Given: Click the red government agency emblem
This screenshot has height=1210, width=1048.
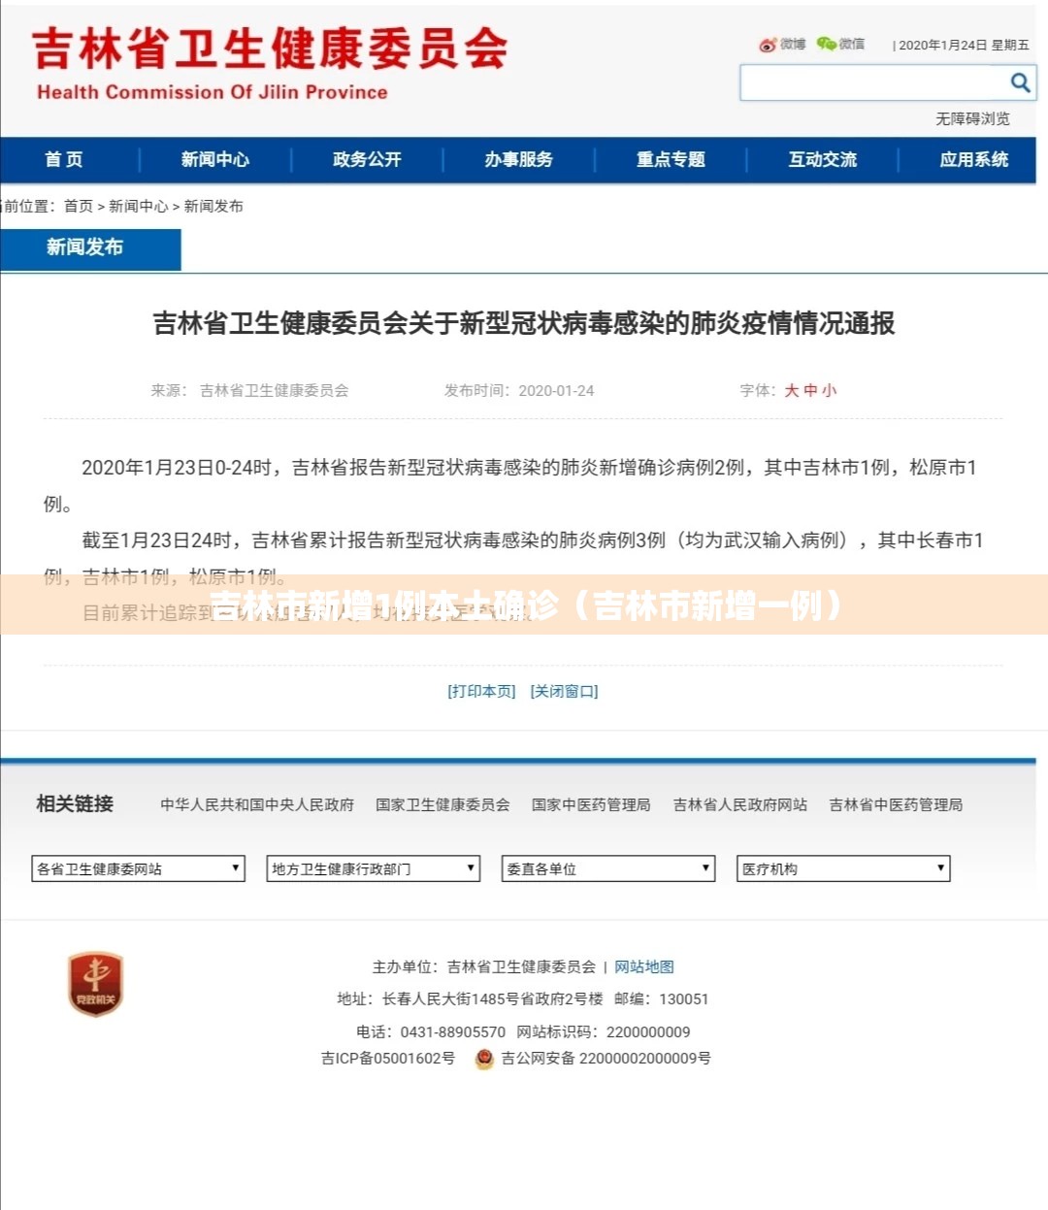Looking at the screenshot, I should (x=95, y=984).
